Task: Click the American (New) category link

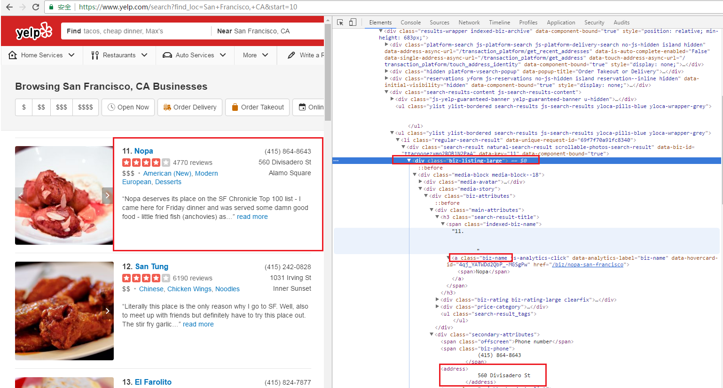Action: tap(167, 173)
